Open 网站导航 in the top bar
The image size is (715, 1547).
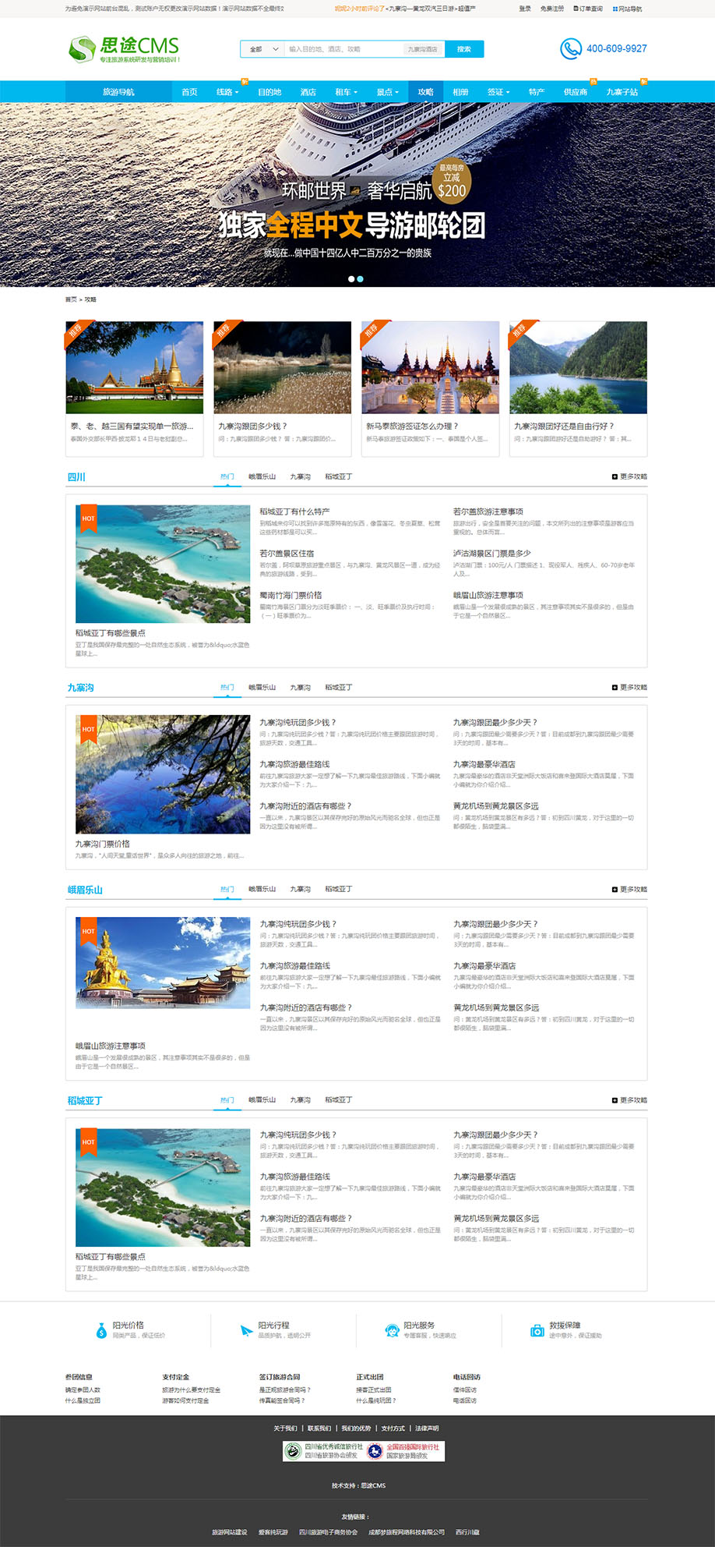627,9
